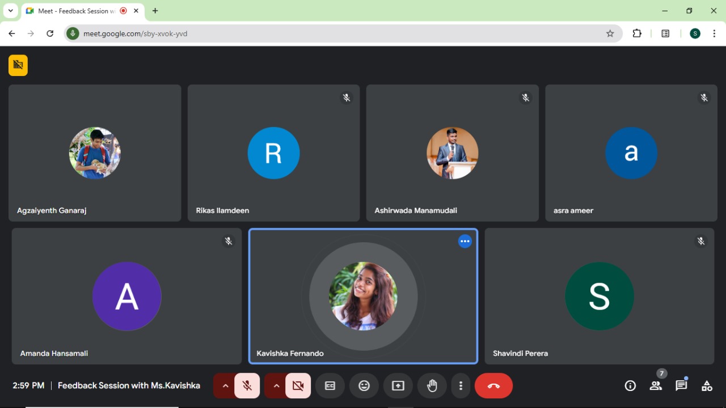Expand audio settings arrow beside microphone

225,386
